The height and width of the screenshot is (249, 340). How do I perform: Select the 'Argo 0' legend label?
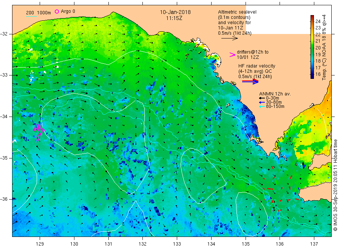[68, 11]
